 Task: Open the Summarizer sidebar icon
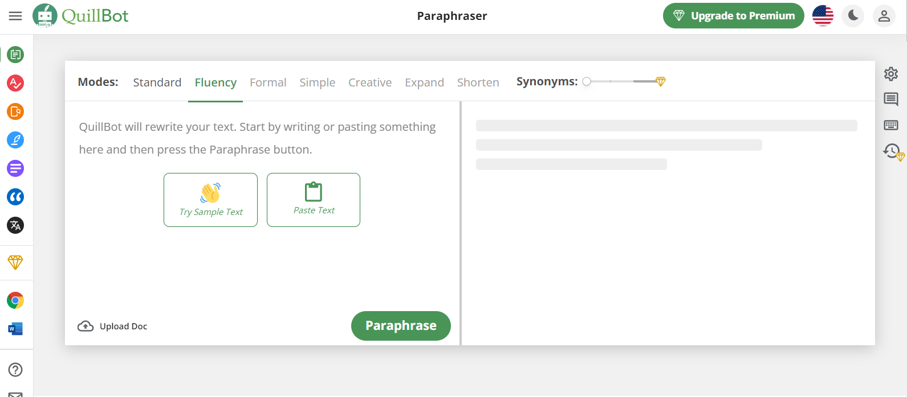click(15, 168)
